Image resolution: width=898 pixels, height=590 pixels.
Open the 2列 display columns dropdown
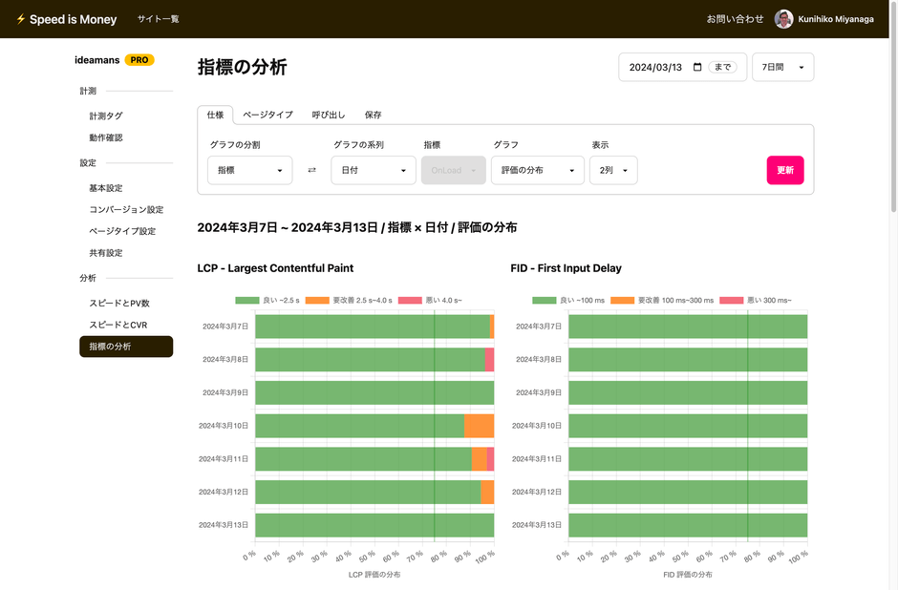pos(612,170)
